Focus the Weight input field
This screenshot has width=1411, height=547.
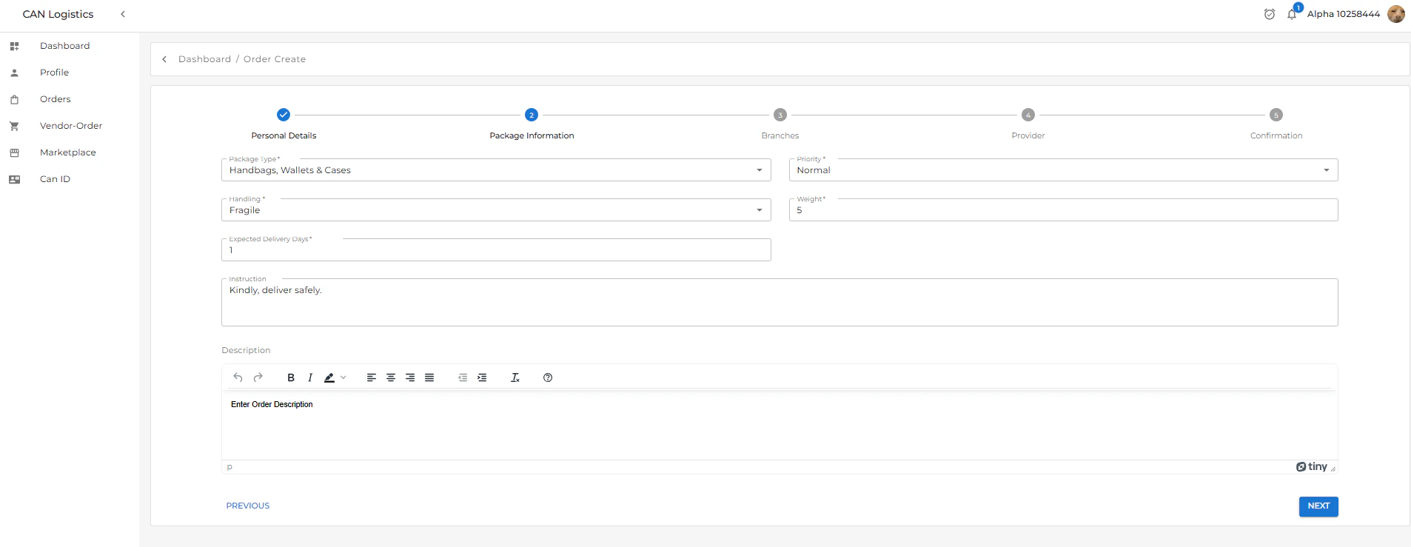point(1063,210)
